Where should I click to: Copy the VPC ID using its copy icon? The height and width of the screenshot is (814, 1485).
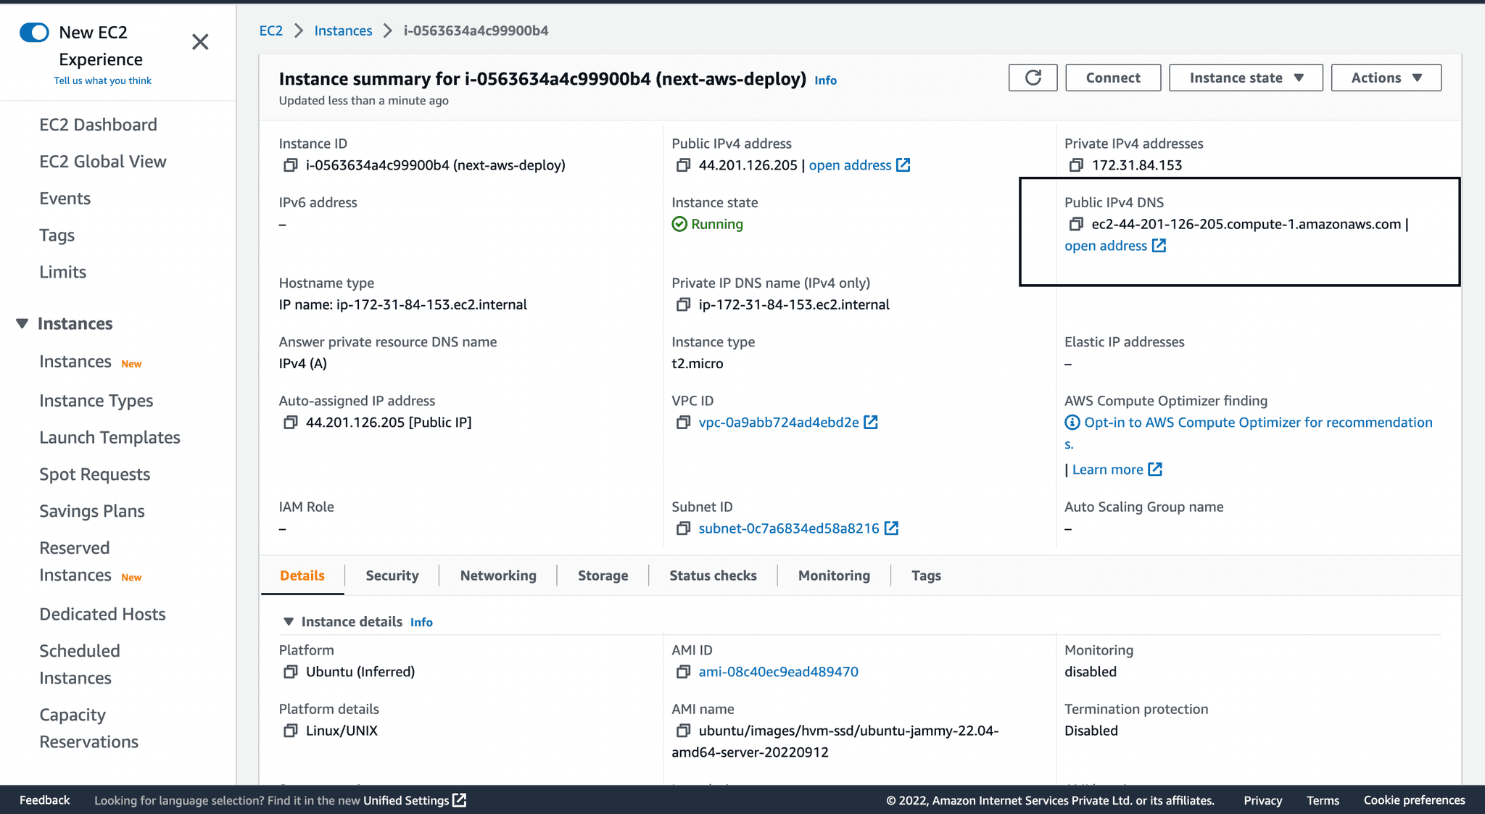[682, 422]
